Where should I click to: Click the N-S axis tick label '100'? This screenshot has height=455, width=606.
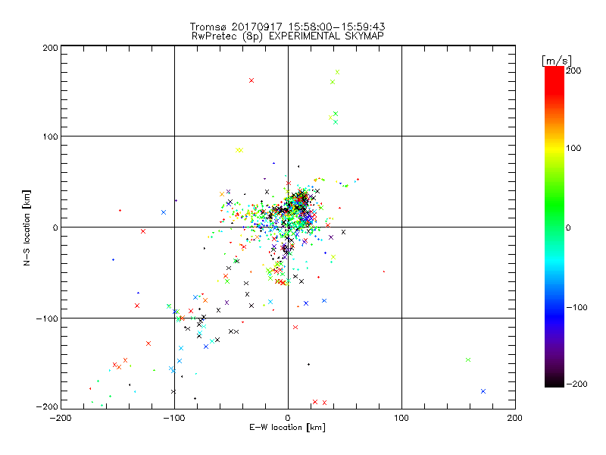click(50, 137)
